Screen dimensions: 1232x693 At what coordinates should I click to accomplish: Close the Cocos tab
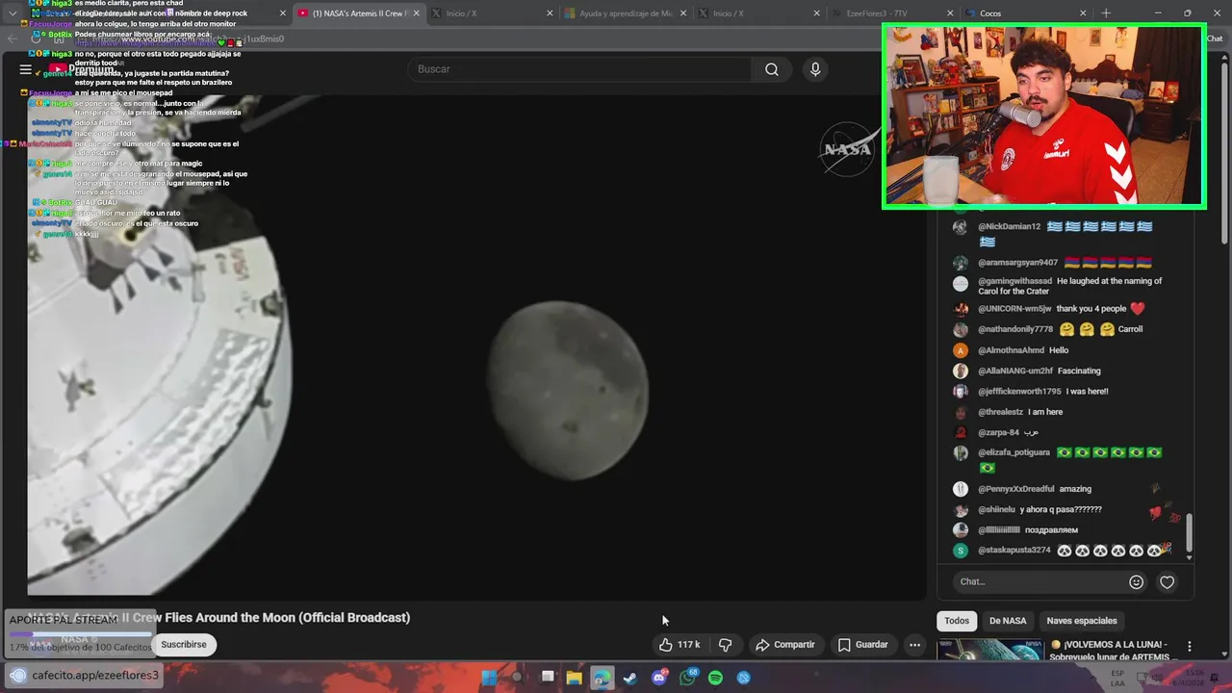click(x=1083, y=13)
